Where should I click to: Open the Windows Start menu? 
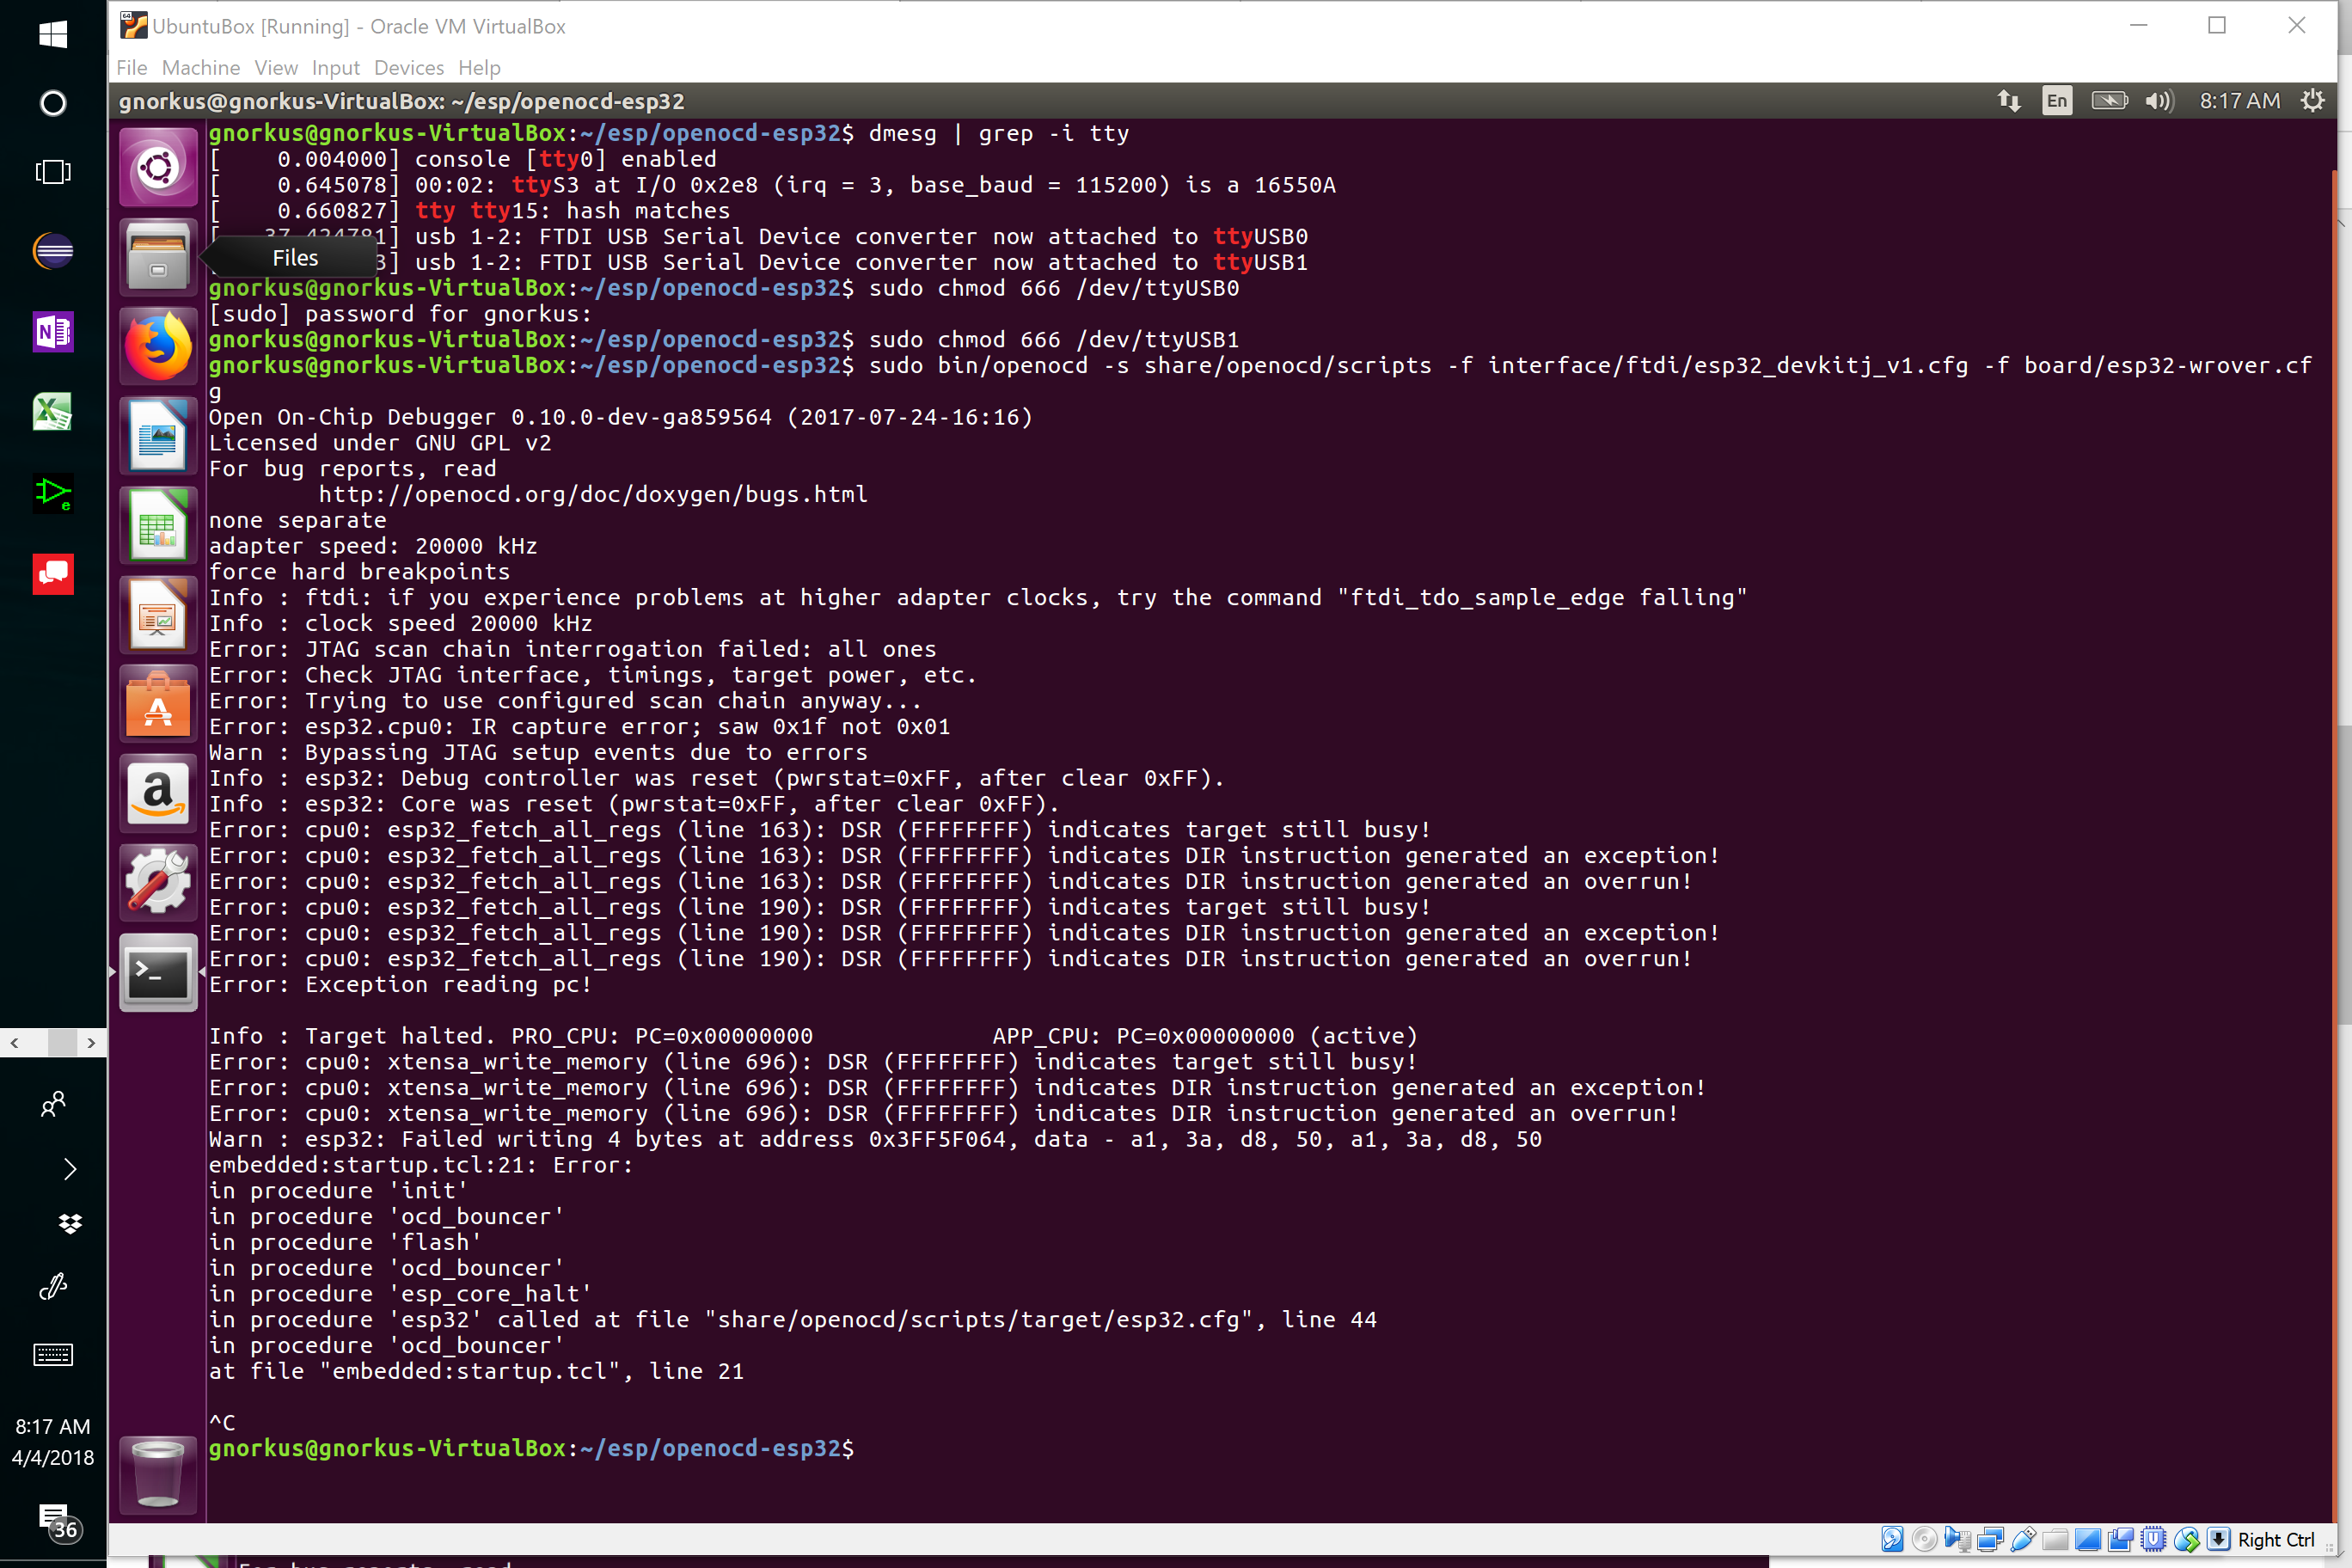tap(53, 34)
